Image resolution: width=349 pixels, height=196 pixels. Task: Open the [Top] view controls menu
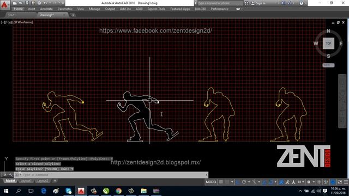click(9, 22)
